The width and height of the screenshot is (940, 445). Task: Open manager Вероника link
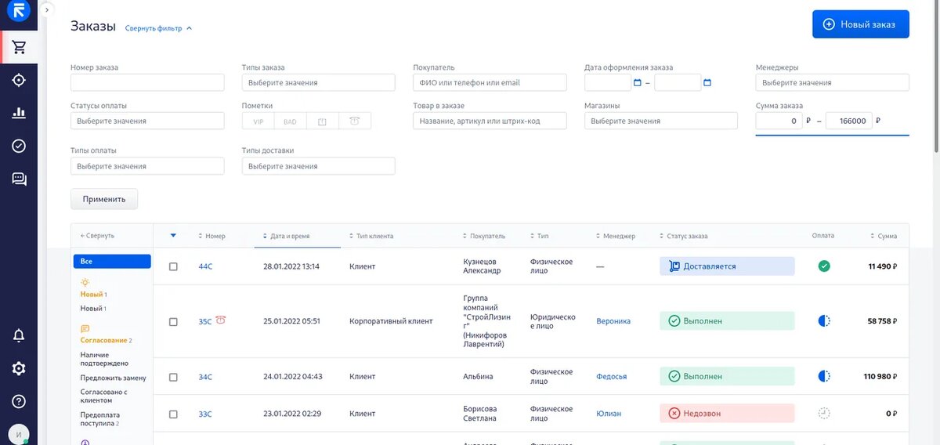coord(613,321)
